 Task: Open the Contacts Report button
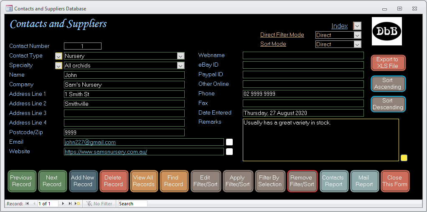(334, 181)
